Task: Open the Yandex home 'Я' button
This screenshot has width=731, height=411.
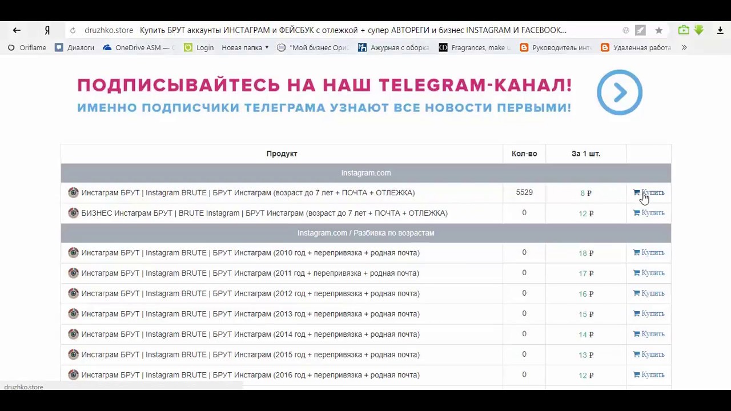Action: (x=47, y=30)
